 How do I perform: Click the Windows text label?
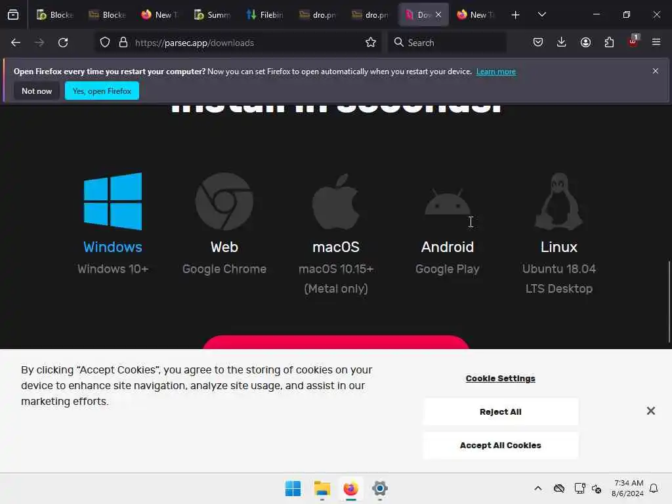pos(113,247)
